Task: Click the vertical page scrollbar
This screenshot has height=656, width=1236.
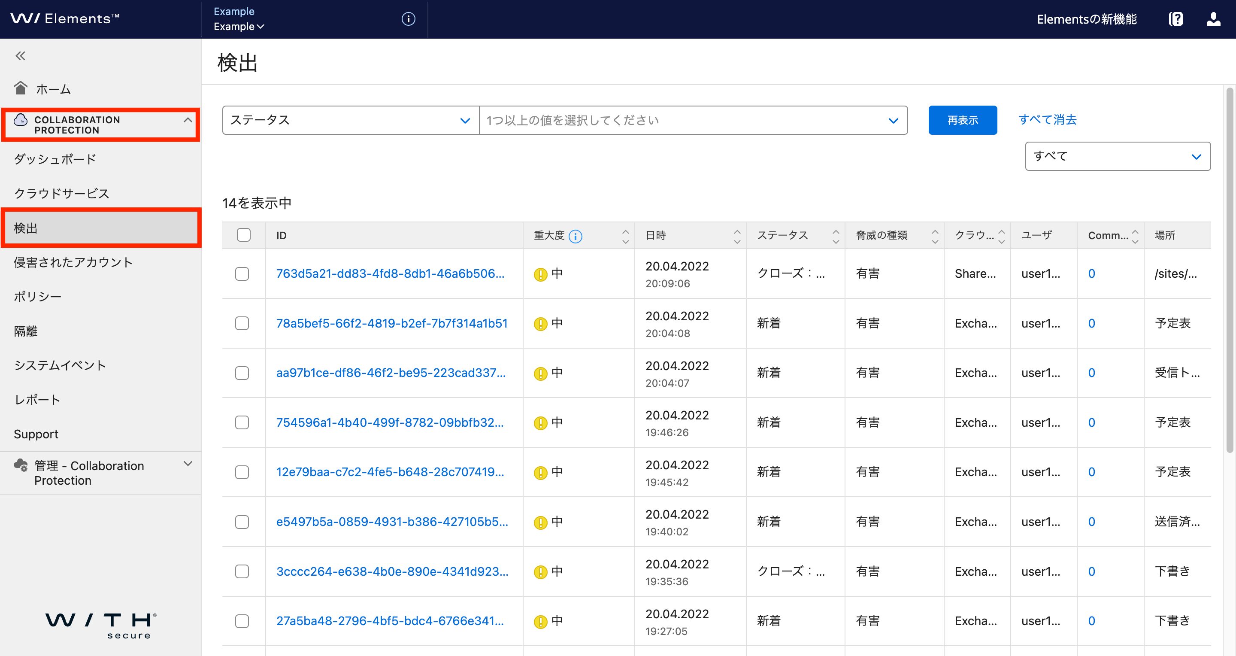Action: [x=1229, y=270]
